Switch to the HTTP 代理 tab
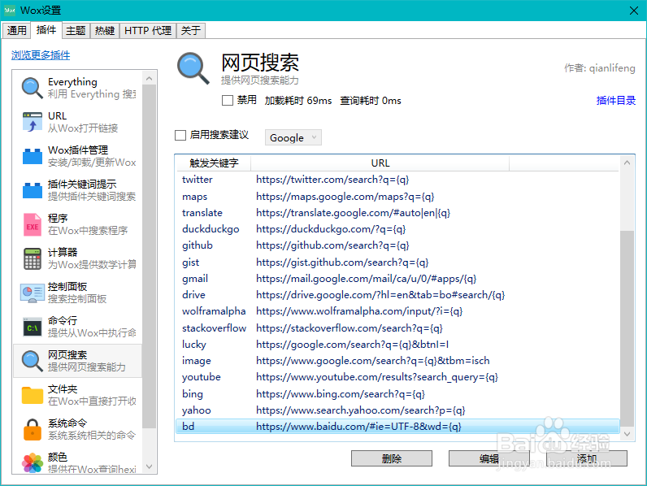 (148, 31)
